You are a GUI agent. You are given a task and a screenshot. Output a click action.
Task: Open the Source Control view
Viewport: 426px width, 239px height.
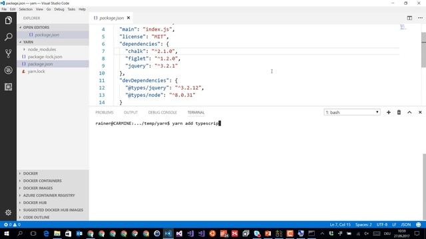pyautogui.click(x=8, y=53)
